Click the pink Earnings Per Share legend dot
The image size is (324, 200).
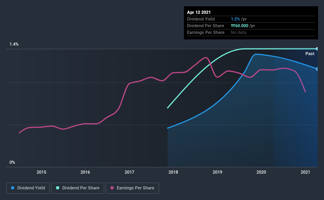pos(112,188)
